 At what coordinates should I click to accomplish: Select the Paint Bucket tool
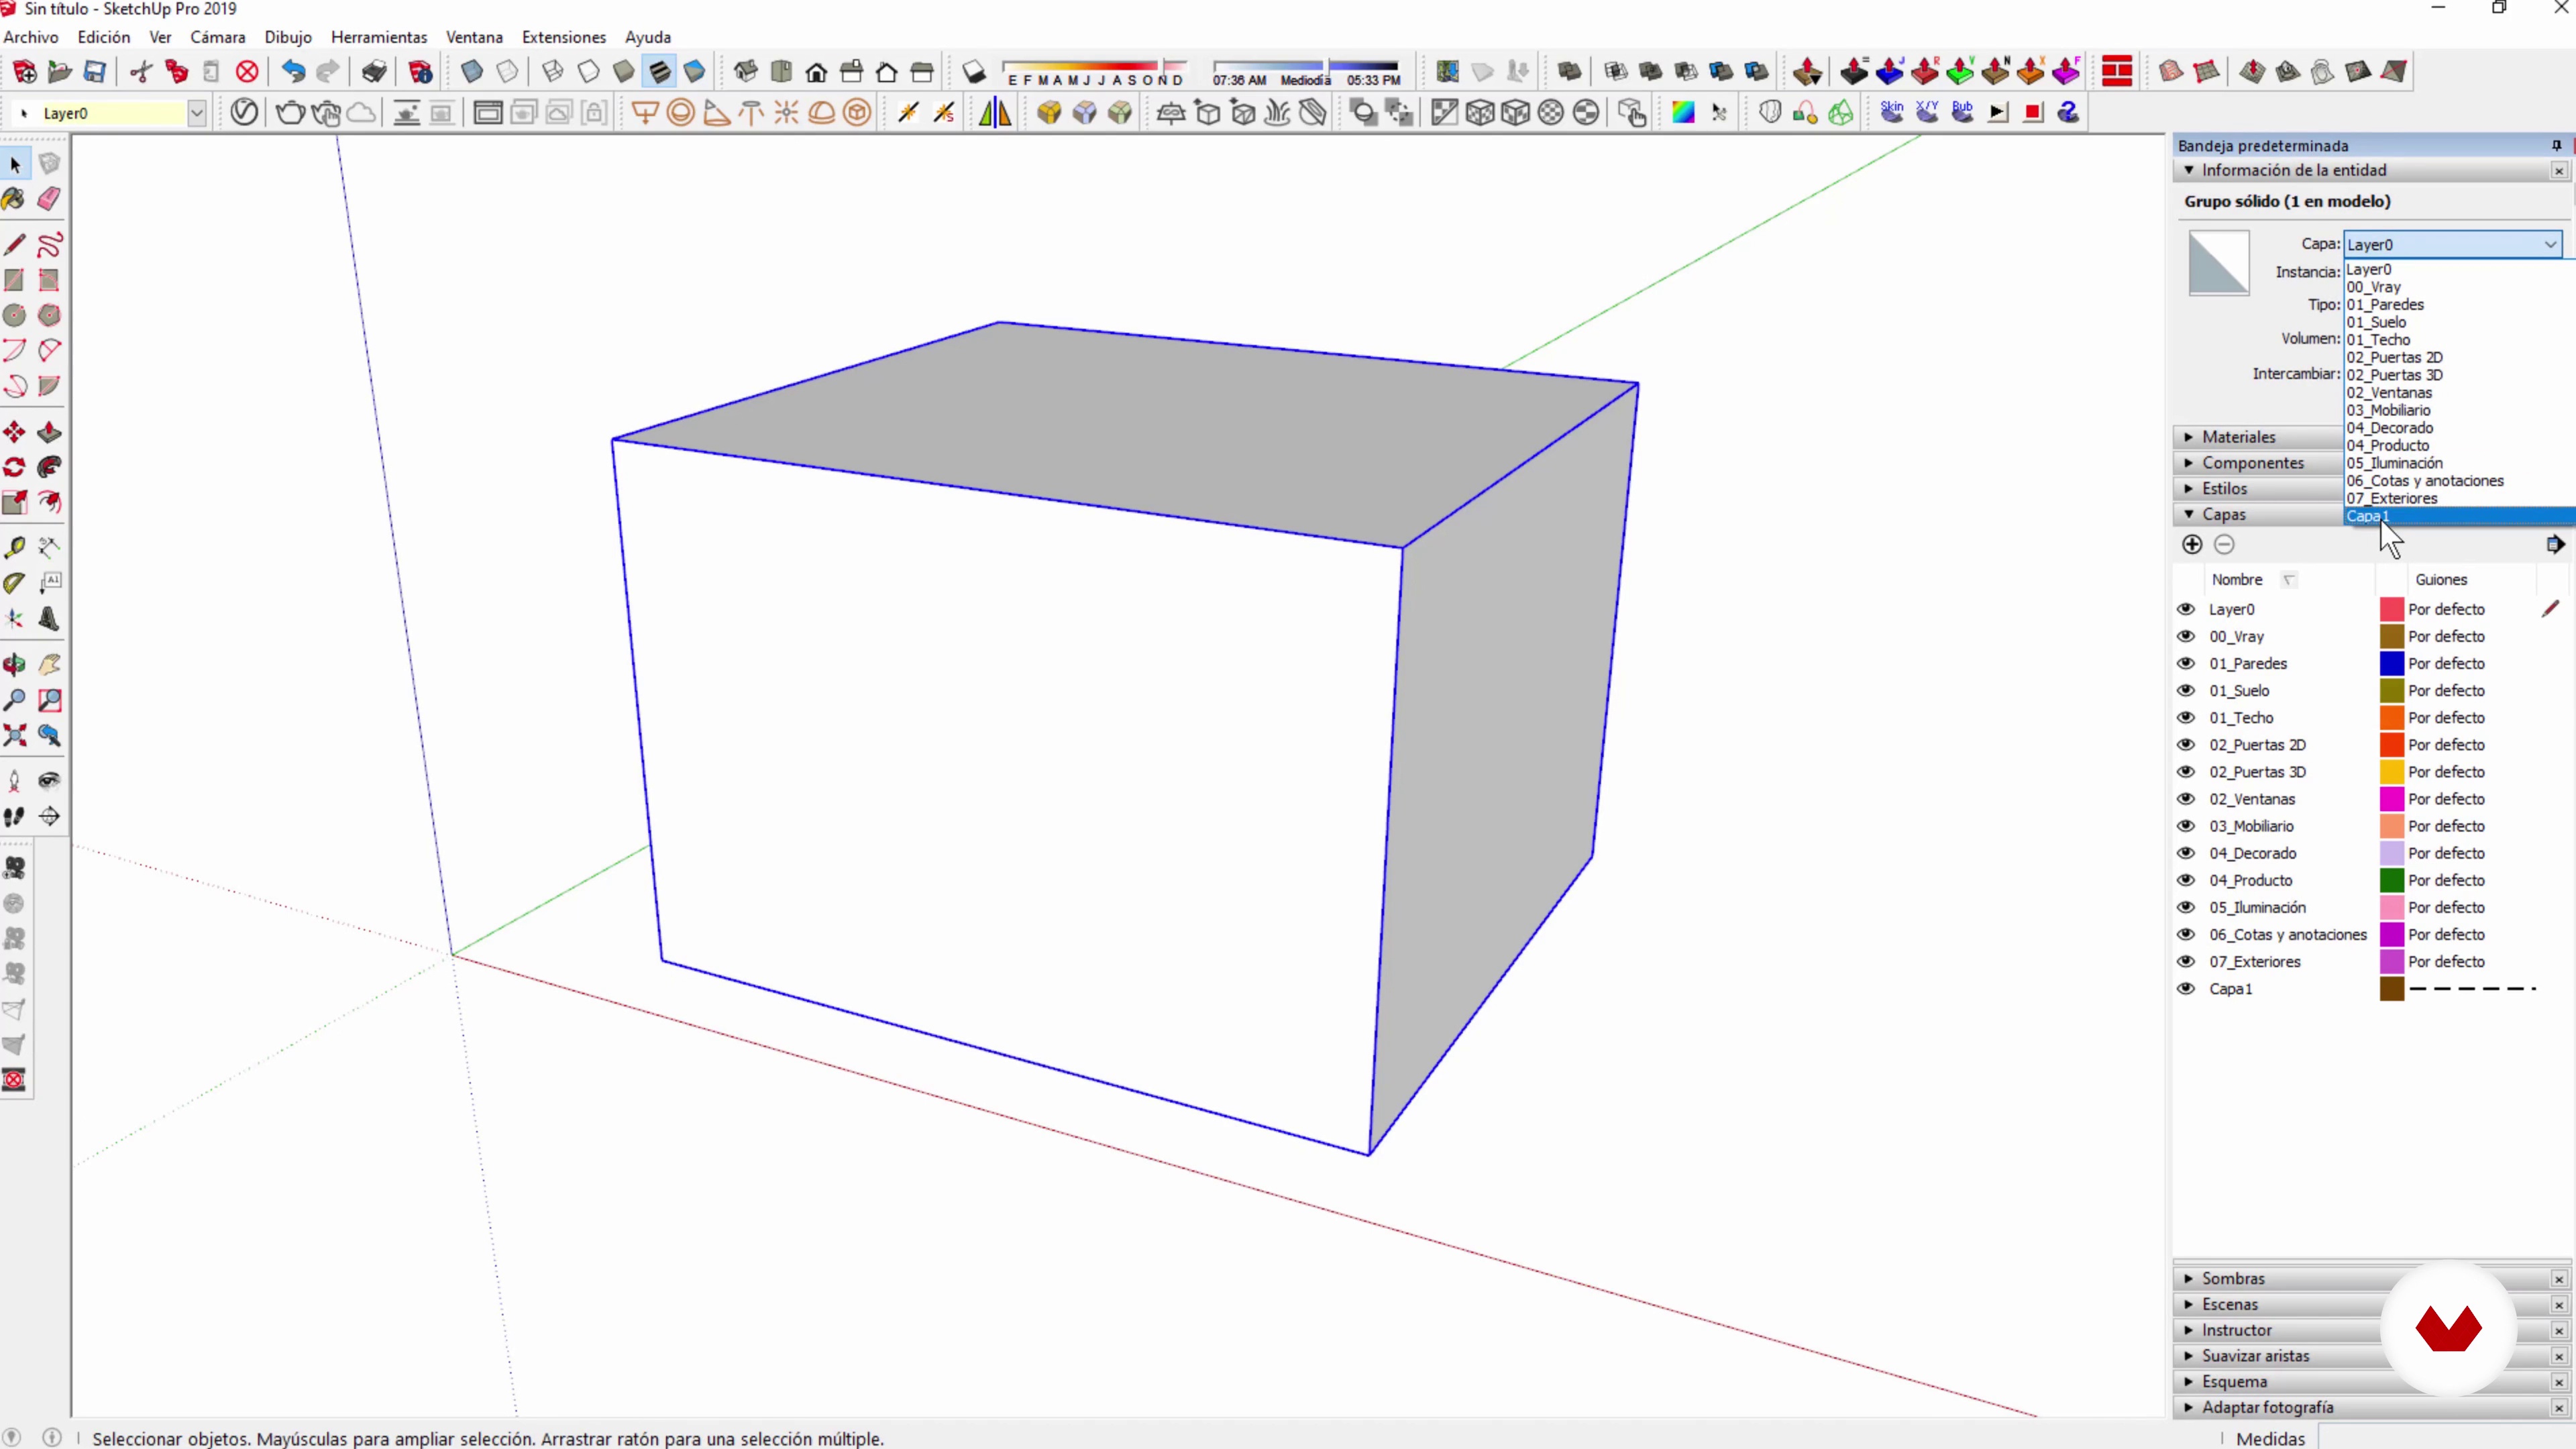[14, 199]
